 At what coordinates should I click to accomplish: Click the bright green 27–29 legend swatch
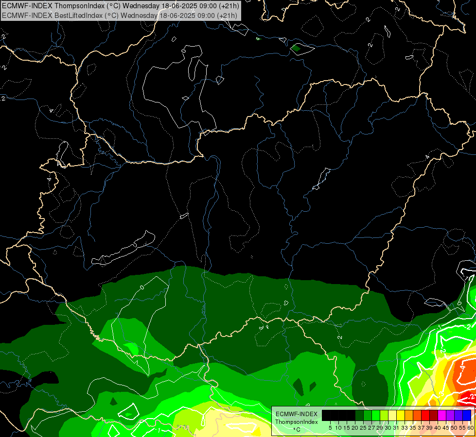(376, 415)
